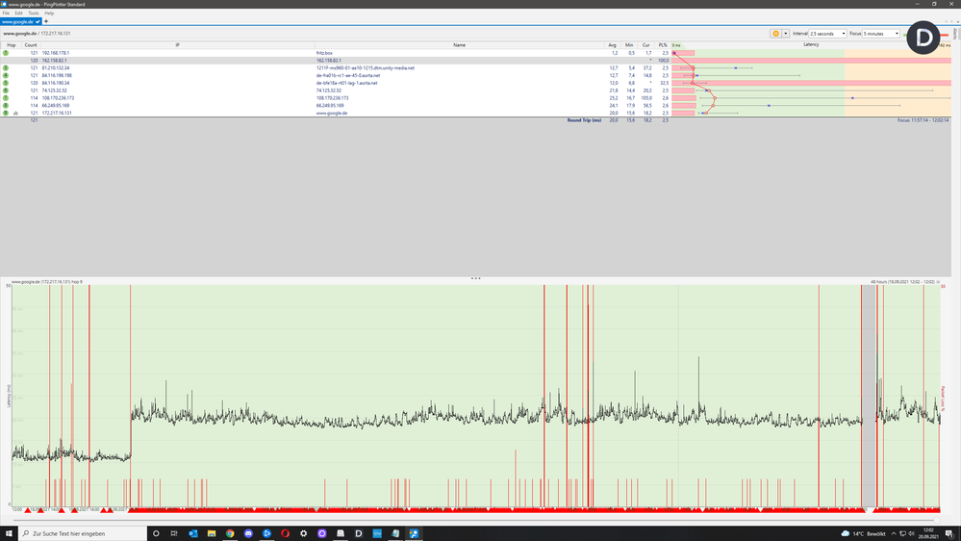Open Settings gear from the taskbar
The width and height of the screenshot is (961, 541).
pyautogui.click(x=303, y=533)
